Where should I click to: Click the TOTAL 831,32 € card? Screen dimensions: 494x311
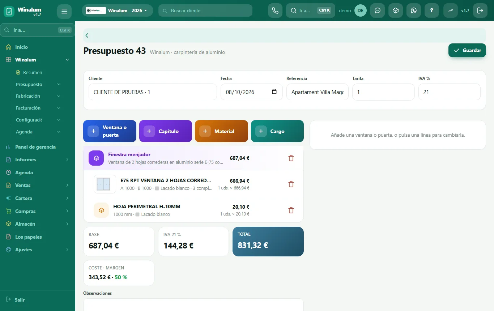click(x=268, y=242)
